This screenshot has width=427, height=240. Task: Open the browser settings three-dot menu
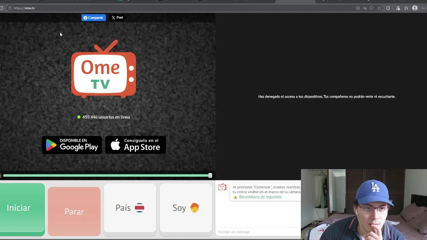coord(423,8)
